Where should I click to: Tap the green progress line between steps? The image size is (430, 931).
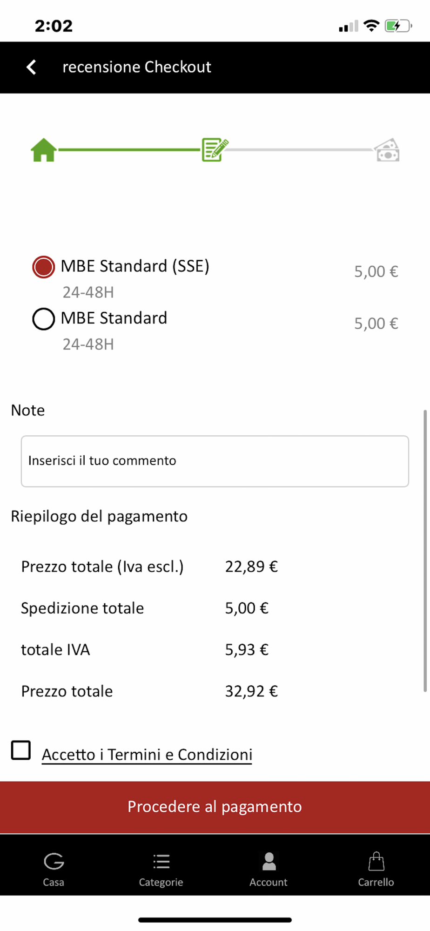coord(129,150)
